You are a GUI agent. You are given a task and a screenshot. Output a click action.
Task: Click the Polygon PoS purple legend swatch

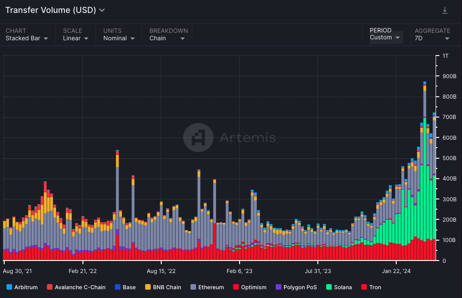pos(278,287)
